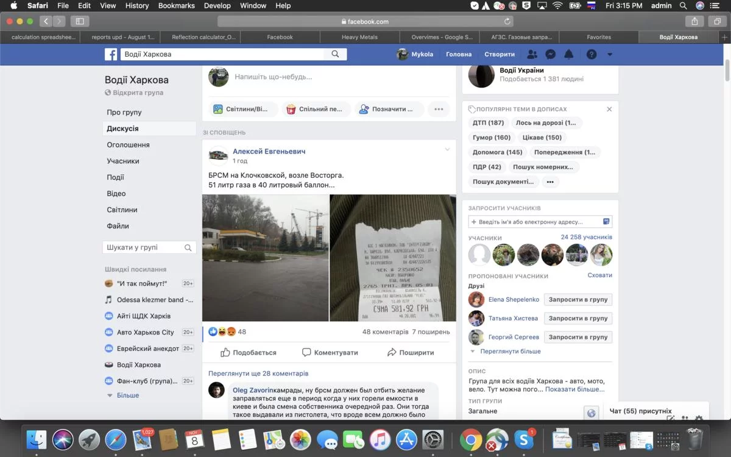Open Google Chrome from the Dock
731x457 pixels.
(471, 439)
